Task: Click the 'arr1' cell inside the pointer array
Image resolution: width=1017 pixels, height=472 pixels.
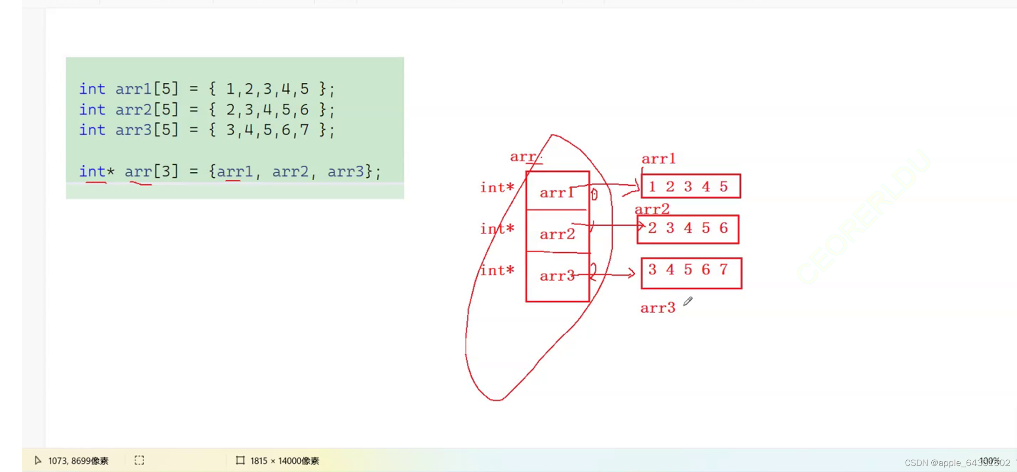Action: tap(557, 191)
